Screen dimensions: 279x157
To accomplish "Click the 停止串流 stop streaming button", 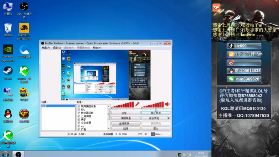I will (156, 113).
